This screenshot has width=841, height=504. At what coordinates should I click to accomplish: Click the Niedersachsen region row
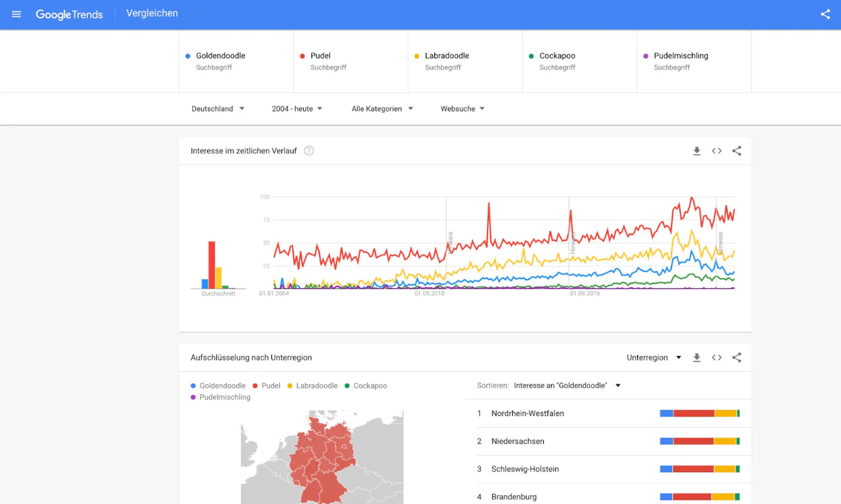point(608,441)
